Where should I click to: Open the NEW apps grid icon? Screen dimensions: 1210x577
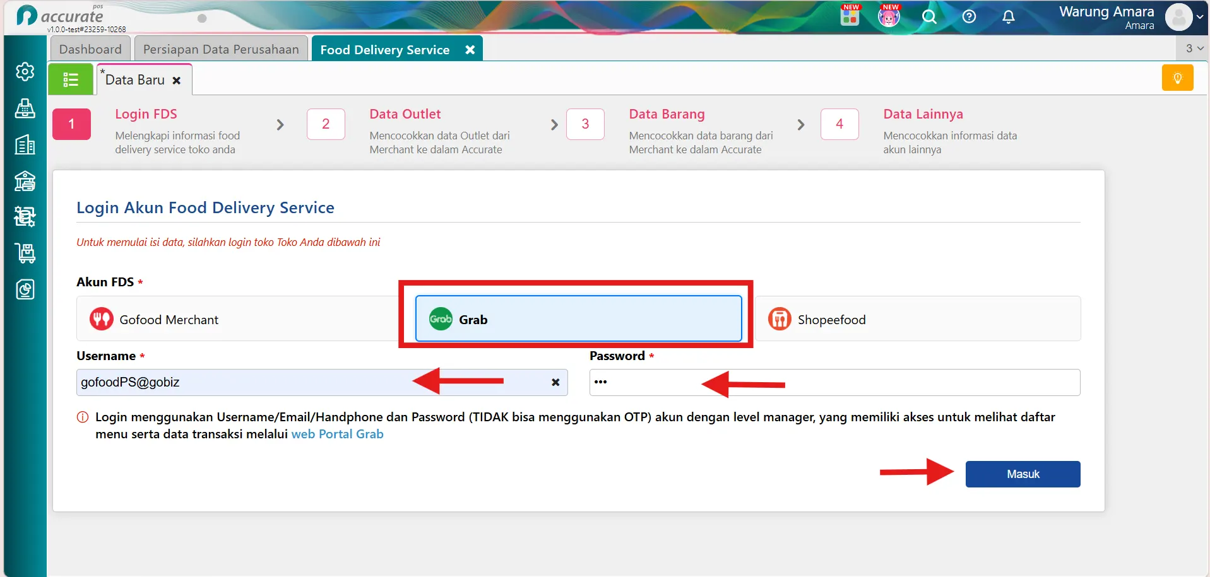pos(850,15)
